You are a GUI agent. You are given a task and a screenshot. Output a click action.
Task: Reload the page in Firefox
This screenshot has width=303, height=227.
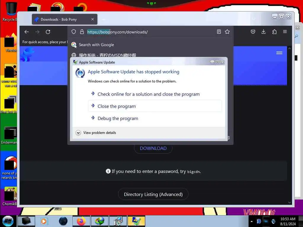point(48,32)
